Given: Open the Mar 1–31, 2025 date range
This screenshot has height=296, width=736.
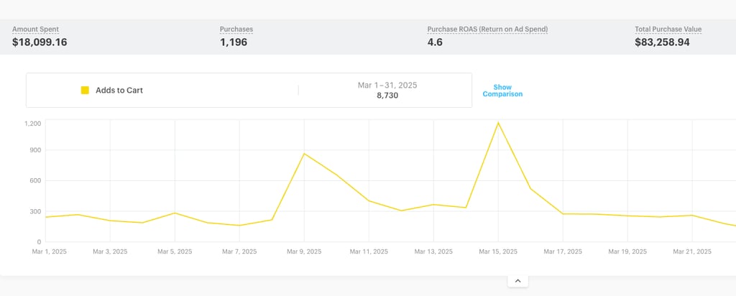Looking at the screenshot, I should (387, 85).
